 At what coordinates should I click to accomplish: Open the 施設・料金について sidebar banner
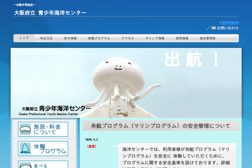43,129
